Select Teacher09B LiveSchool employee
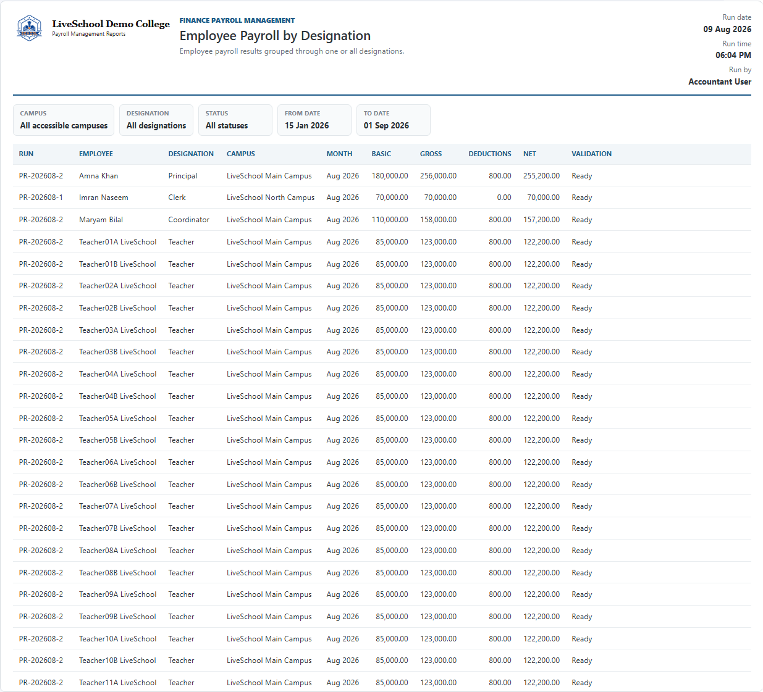The height and width of the screenshot is (692, 763). [x=117, y=617]
